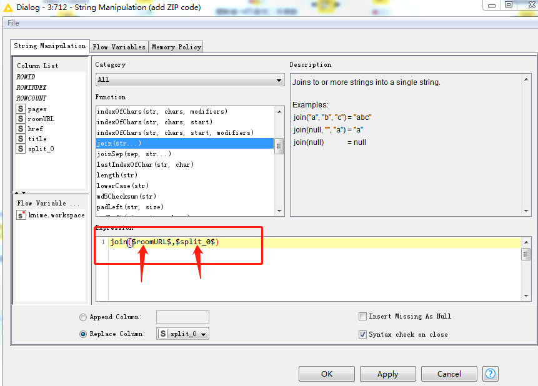Disable Syntax check on close
Image resolution: width=538 pixels, height=386 pixels.
pos(362,334)
